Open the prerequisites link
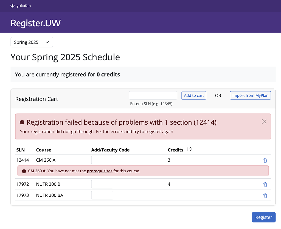 tap(100, 171)
